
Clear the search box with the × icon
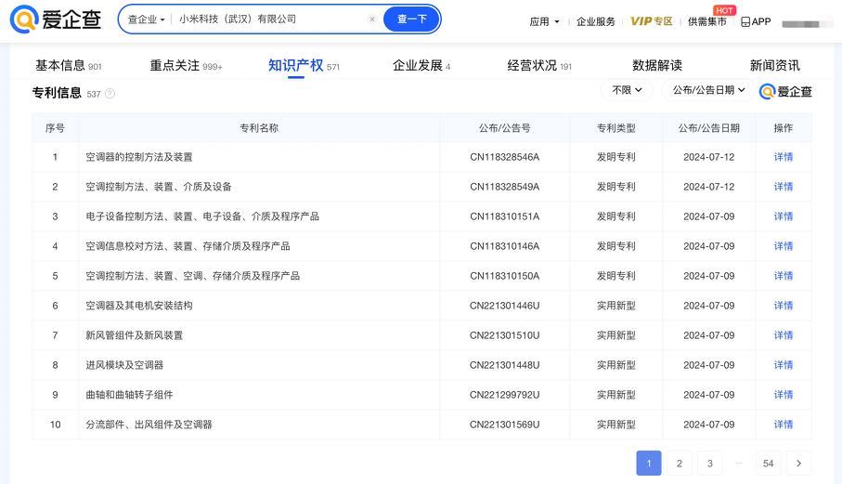pyautogui.click(x=372, y=20)
